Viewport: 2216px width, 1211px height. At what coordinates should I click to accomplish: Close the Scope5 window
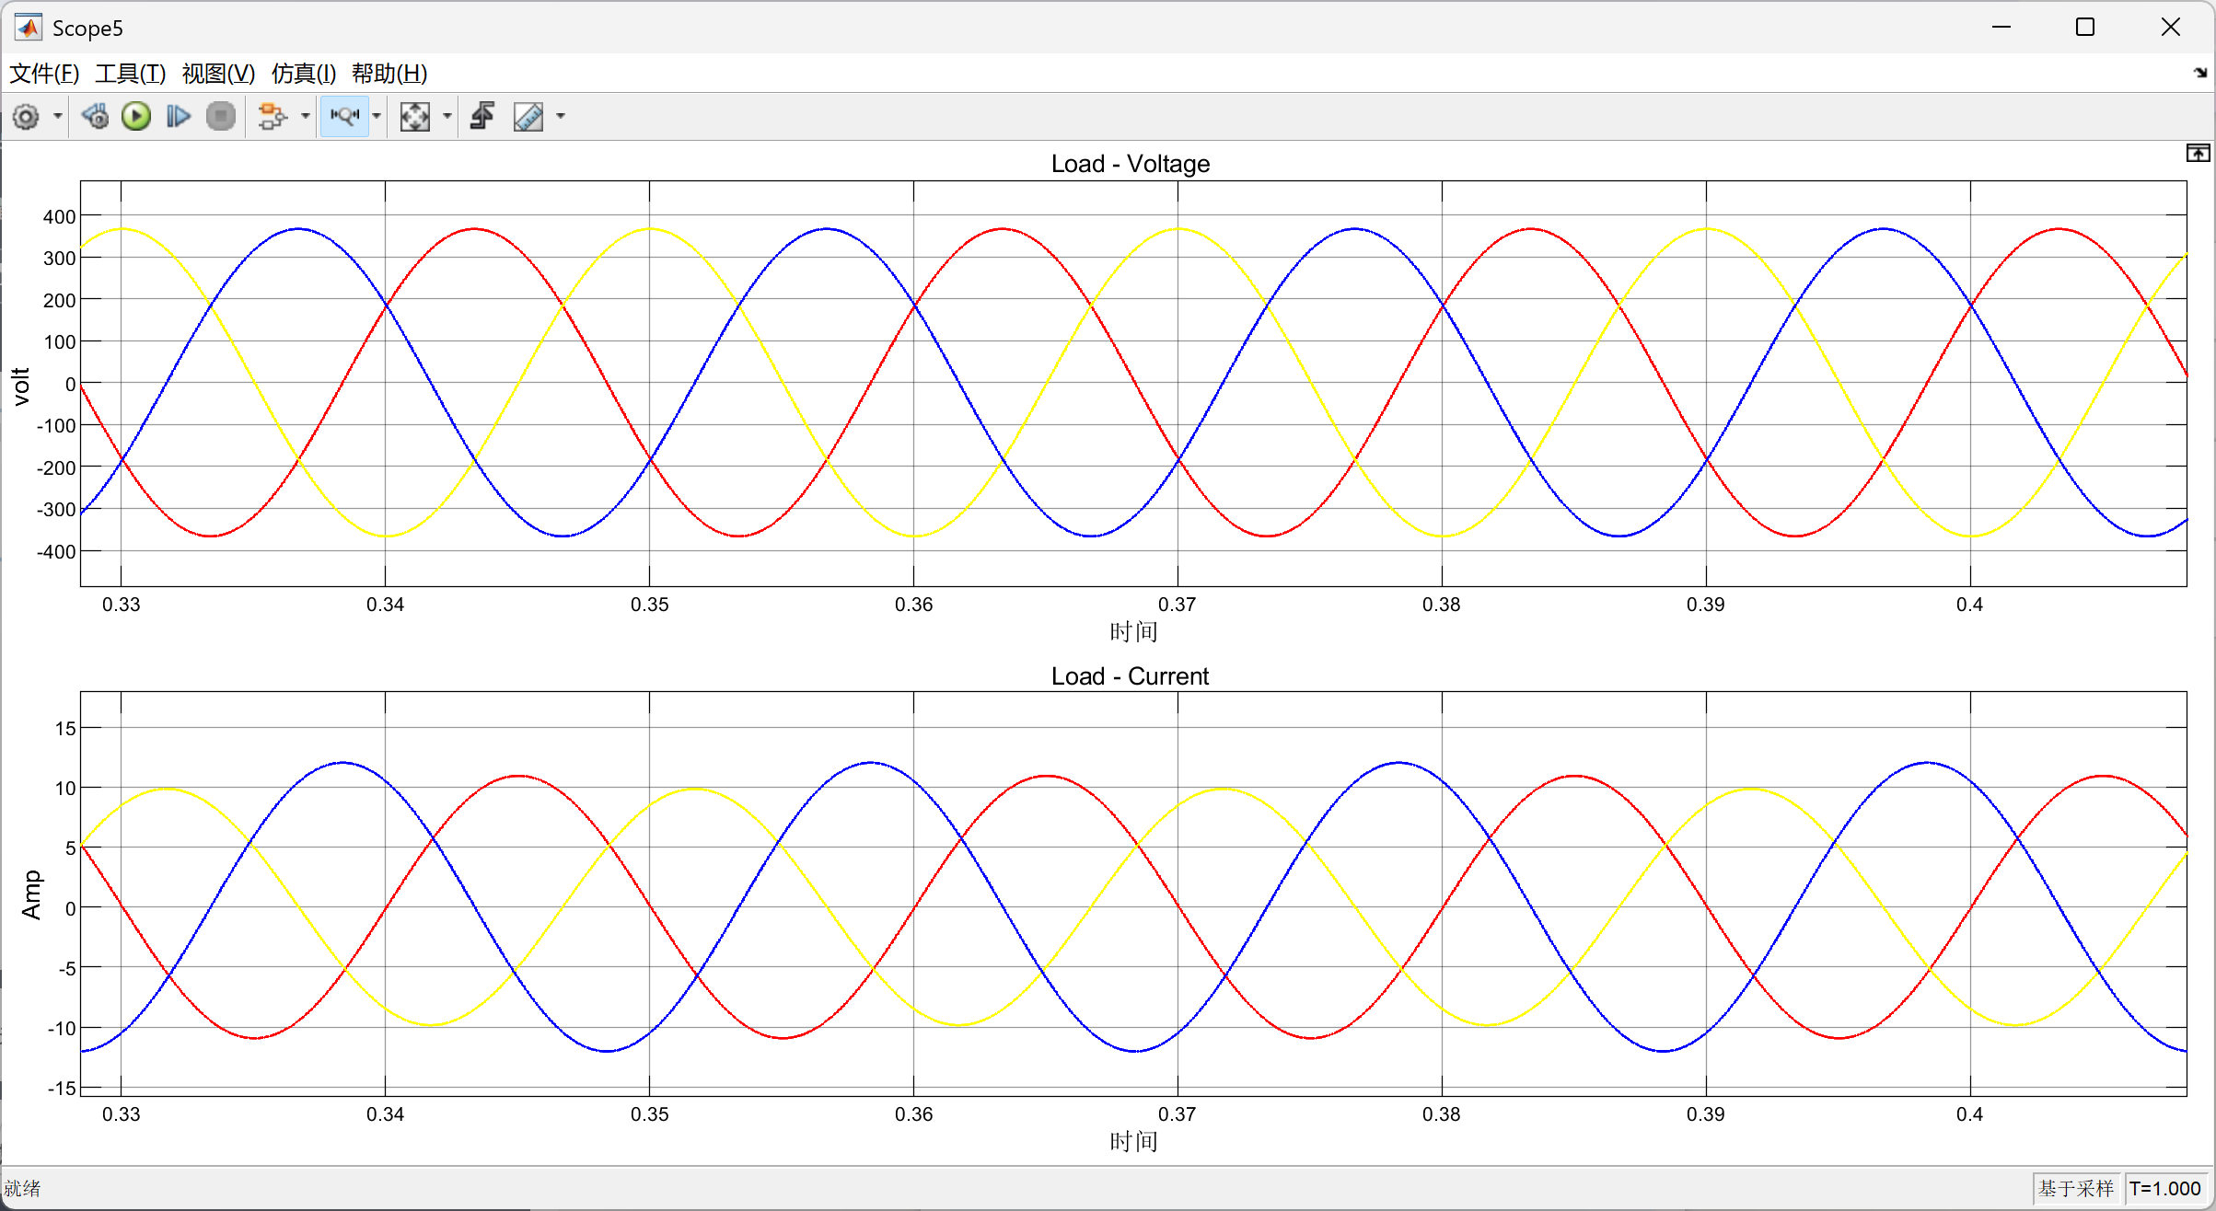coord(2170,28)
